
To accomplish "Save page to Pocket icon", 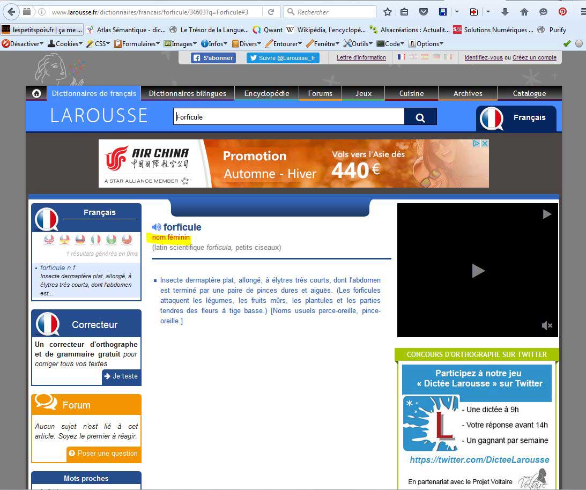I will [x=424, y=12].
